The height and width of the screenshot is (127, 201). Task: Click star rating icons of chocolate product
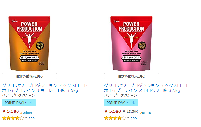coord(13,118)
